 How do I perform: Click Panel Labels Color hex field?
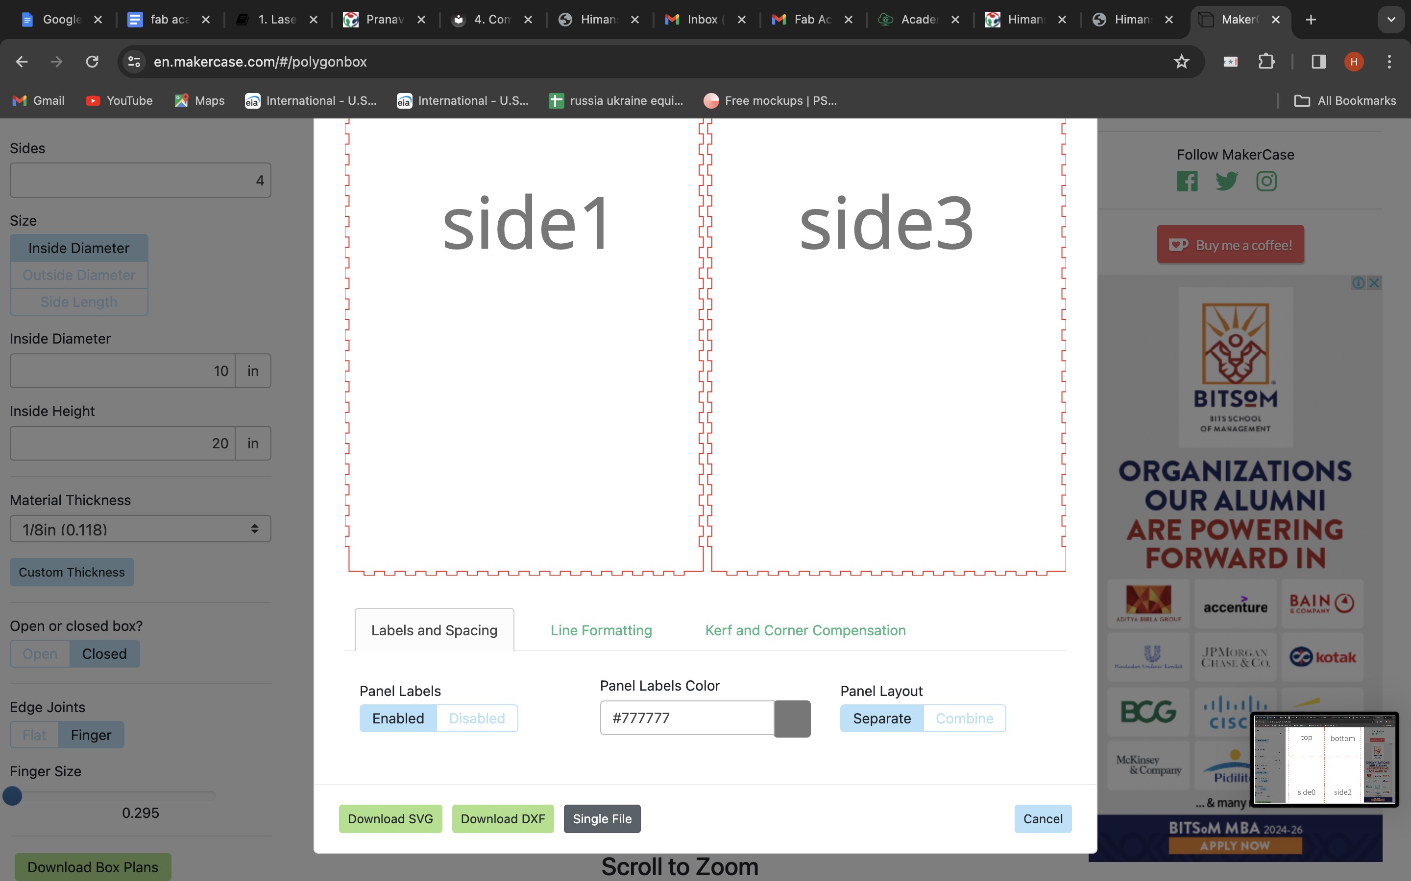click(x=687, y=719)
